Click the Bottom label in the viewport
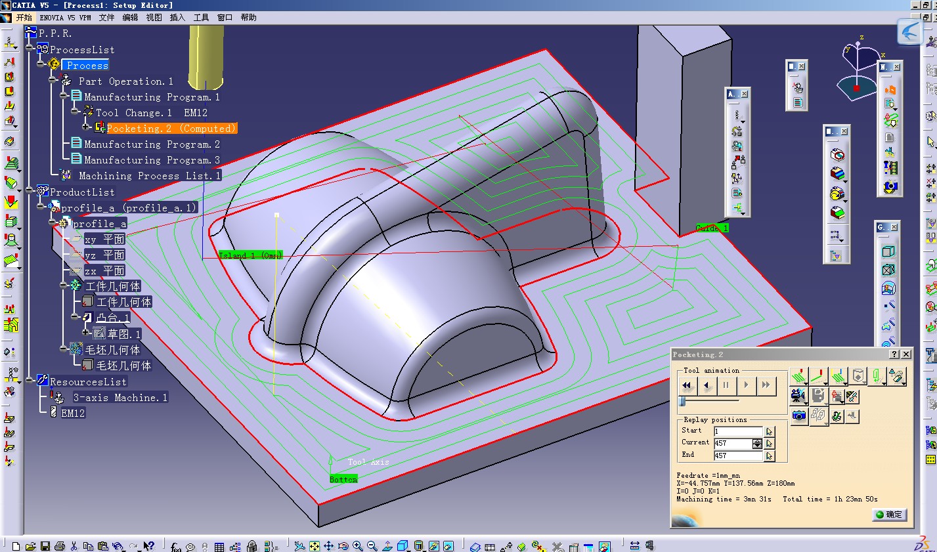 tap(343, 480)
